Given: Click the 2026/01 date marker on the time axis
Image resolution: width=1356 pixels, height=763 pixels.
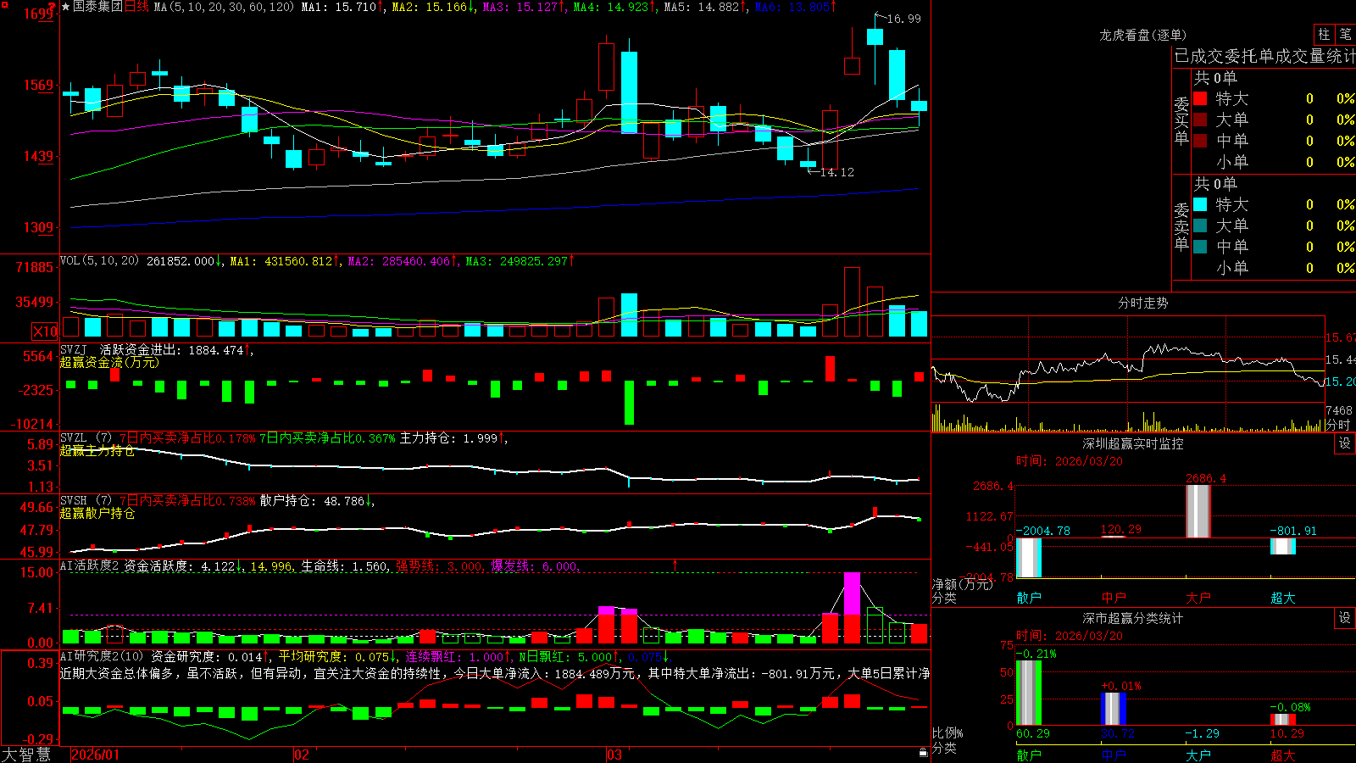Looking at the screenshot, I should pyautogui.click(x=96, y=755).
